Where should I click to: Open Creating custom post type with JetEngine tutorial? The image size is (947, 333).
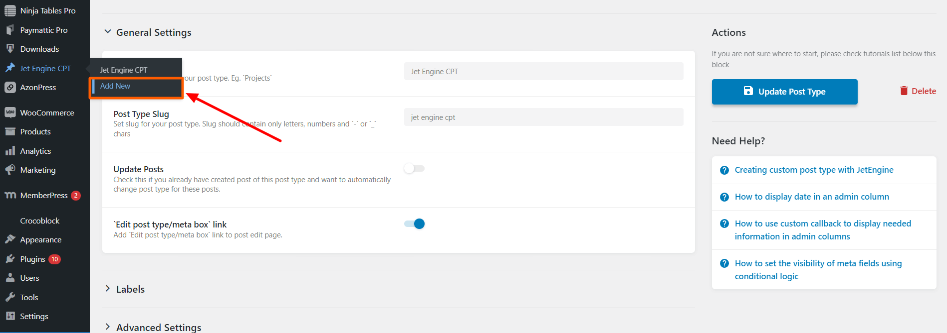coord(814,170)
